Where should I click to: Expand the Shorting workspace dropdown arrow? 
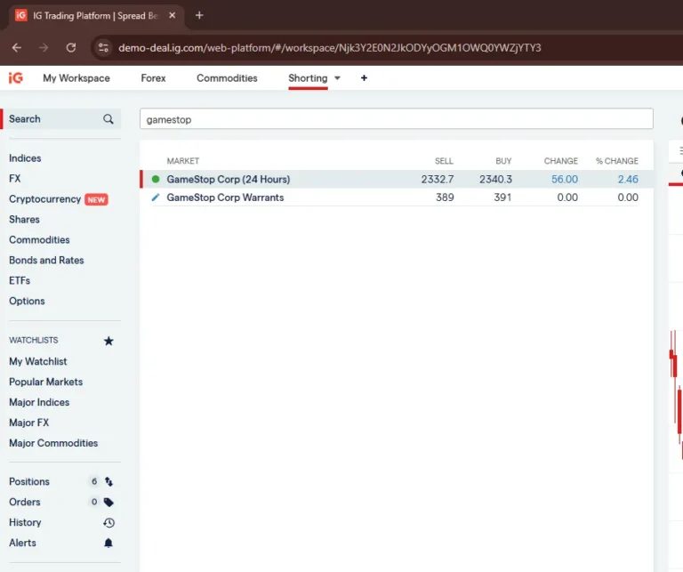click(337, 78)
